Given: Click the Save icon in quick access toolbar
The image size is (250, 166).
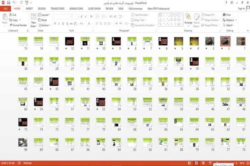Looking at the screenshot, I should (x=9, y=2).
